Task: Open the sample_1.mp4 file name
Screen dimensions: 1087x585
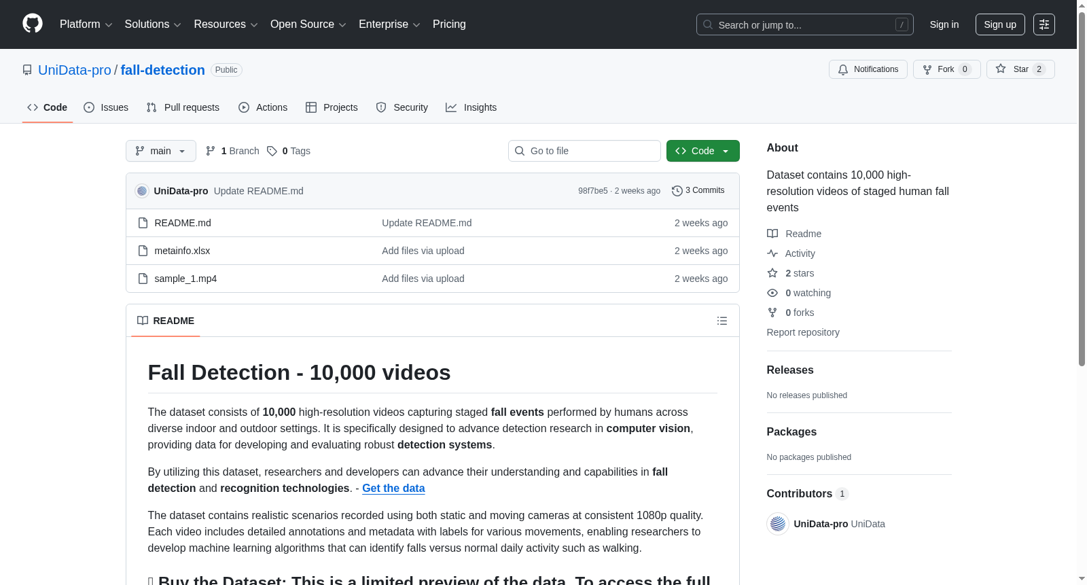Action: [x=185, y=279]
